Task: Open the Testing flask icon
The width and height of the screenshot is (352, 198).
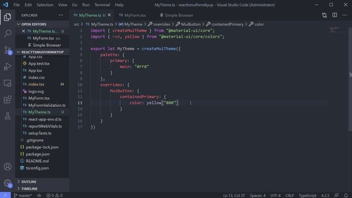Action: (7, 116)
